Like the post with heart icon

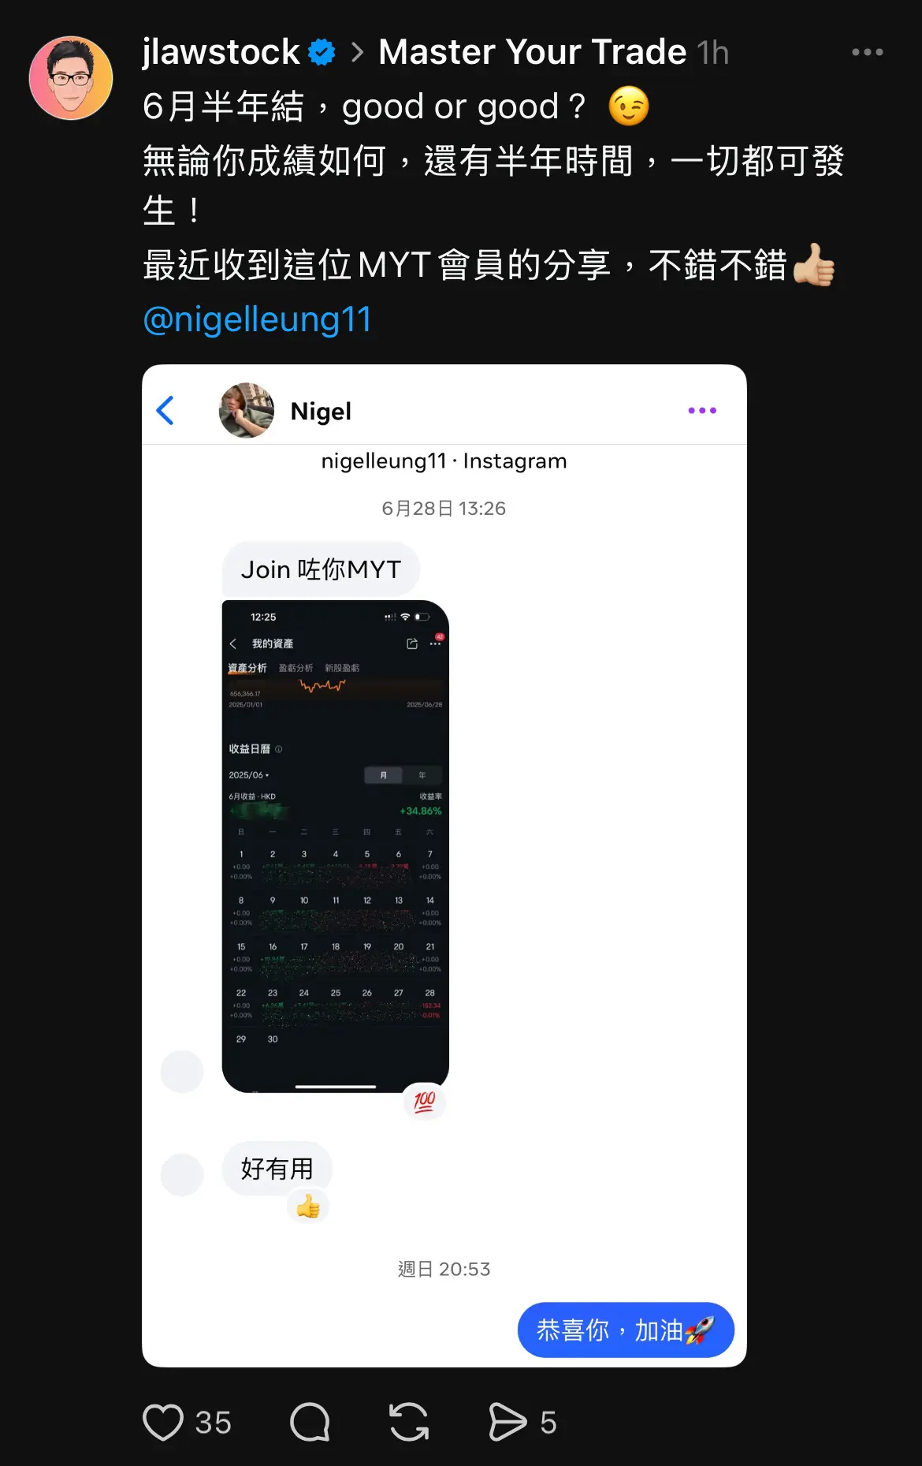point(163,1422)
